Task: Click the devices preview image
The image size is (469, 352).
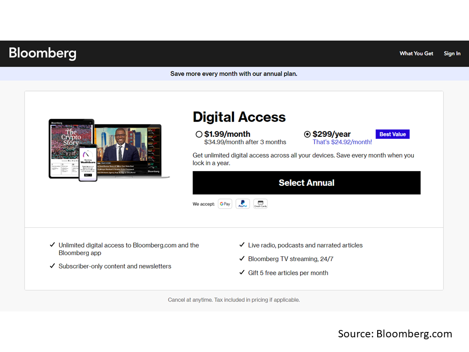Action: 109,150
